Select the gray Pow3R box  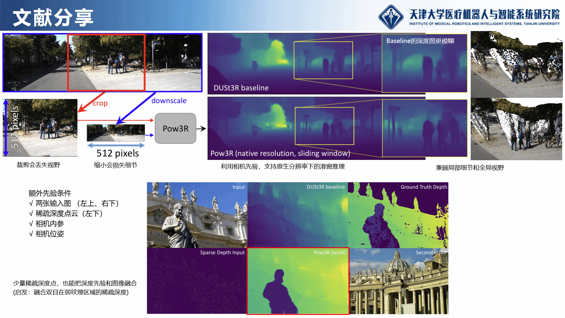[175, 129]
